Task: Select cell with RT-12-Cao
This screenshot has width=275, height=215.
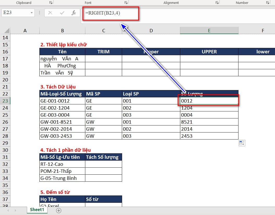Action: point(62,164)
